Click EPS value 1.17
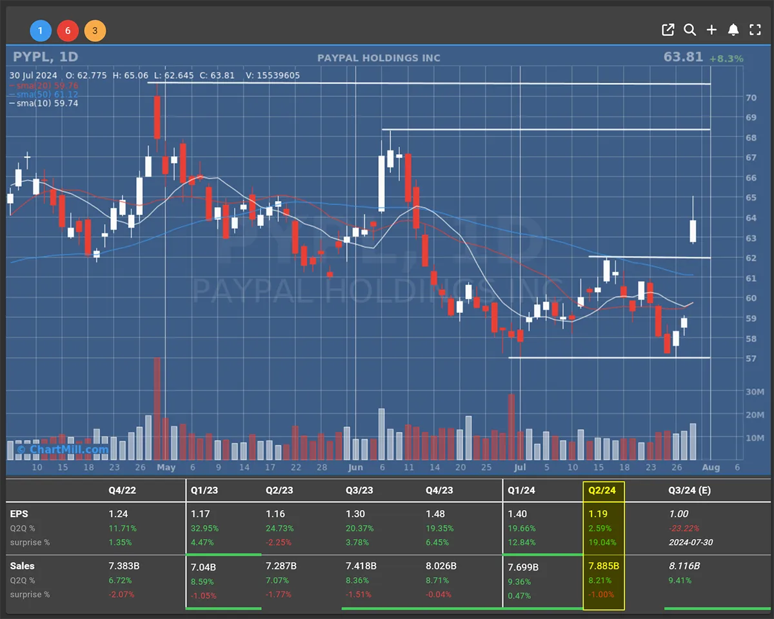The image size is (774, 619). click(201, 514)
